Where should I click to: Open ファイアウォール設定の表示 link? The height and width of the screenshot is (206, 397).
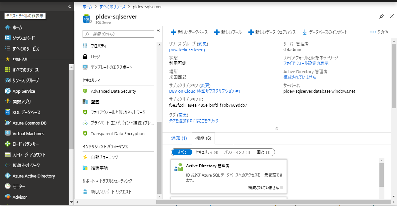coord(306,64)
